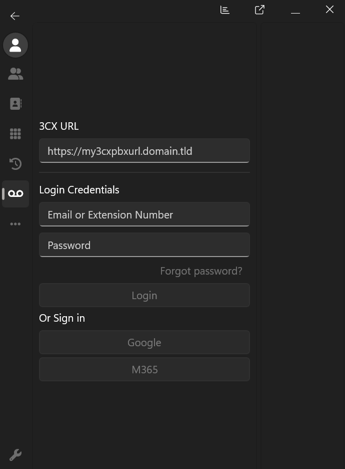Focus the 3CX URL input field
Viewport: 345px width, 469px height.
pyautogui.click(x=144, y=151)
